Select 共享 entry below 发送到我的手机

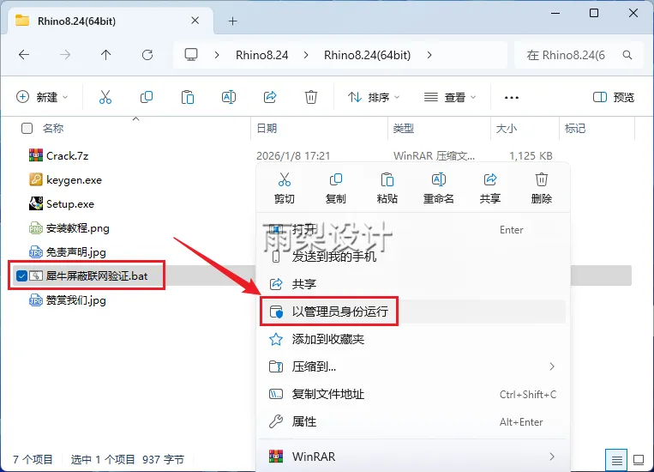[412, 284]
